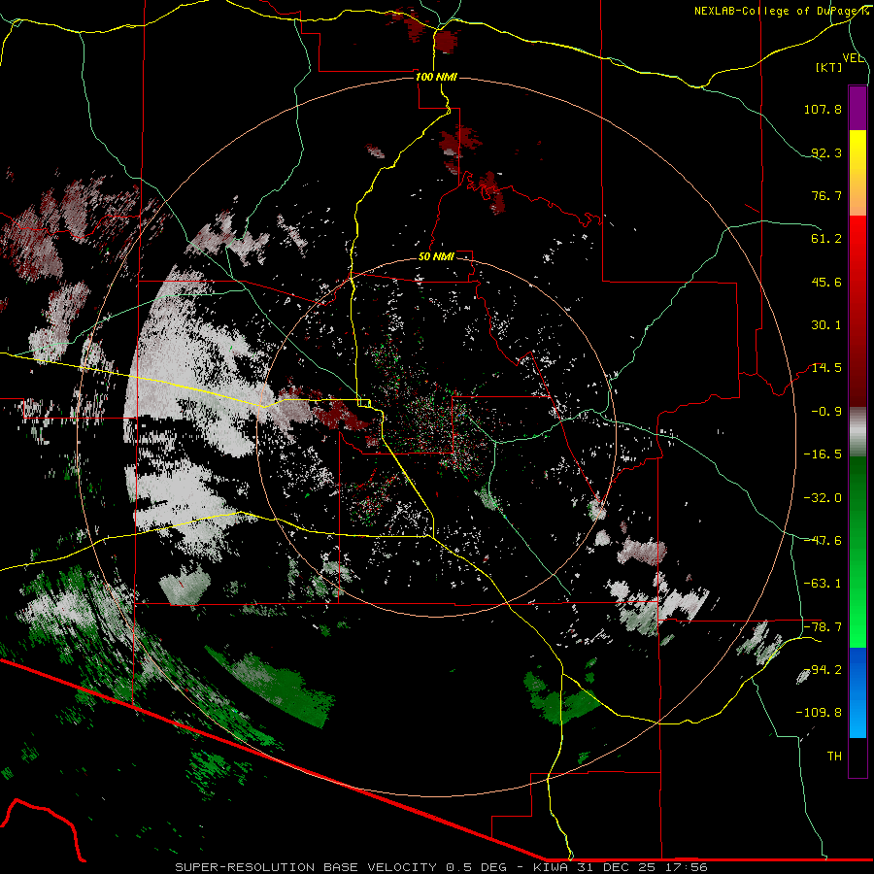This screenshot has height=874, width=874.
Task: Click the yellow-orange segment of the color bar
Action: [x=857, y=173]
